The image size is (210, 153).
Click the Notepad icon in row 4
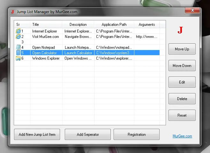(x=18, y=47)
